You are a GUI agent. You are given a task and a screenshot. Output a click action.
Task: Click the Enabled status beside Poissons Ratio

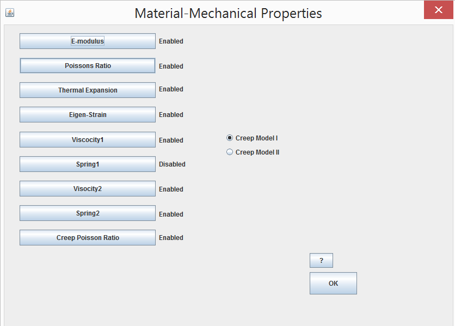[x=171, y=66]
